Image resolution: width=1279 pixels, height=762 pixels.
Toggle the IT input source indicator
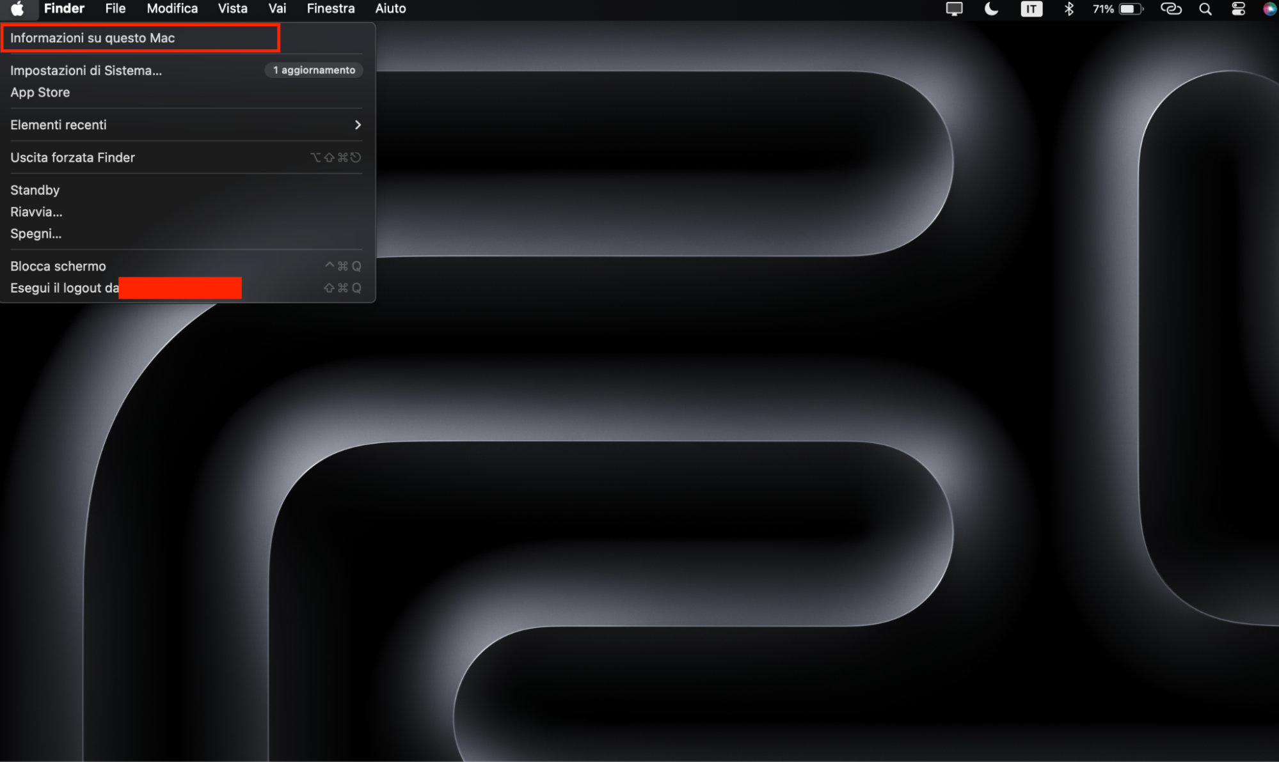tap(1031, 8)
